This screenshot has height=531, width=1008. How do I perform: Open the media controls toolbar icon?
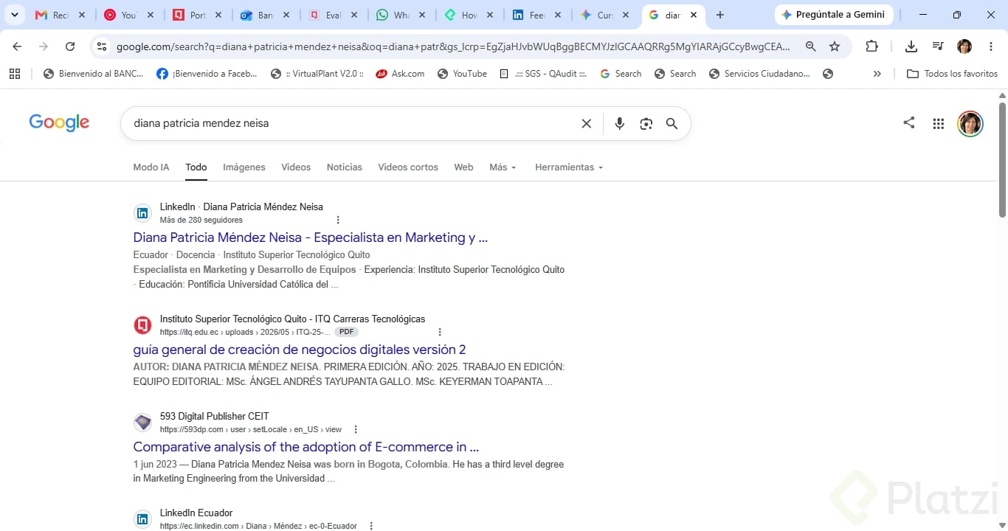[x=938, y=46]
